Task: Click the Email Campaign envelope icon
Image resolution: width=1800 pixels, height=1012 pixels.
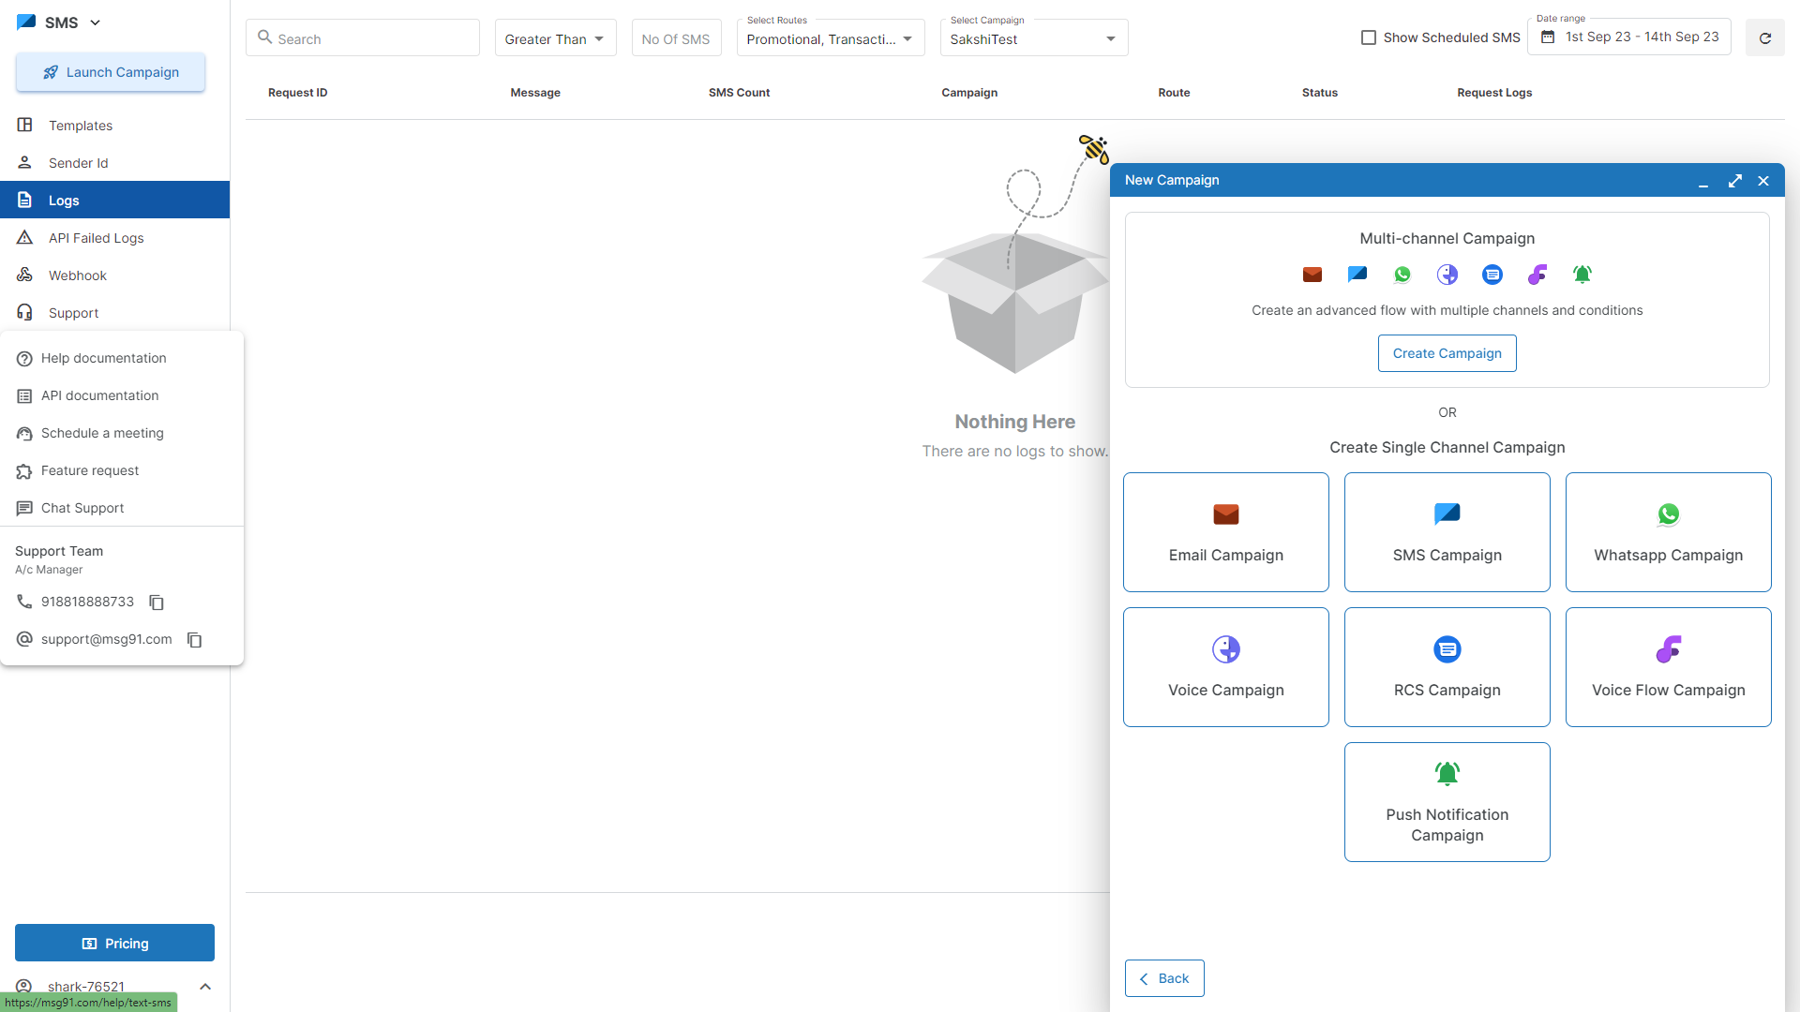Action: 1225,514
